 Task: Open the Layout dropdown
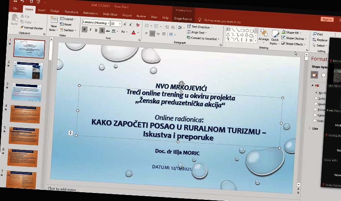click(x=68, y=19)
